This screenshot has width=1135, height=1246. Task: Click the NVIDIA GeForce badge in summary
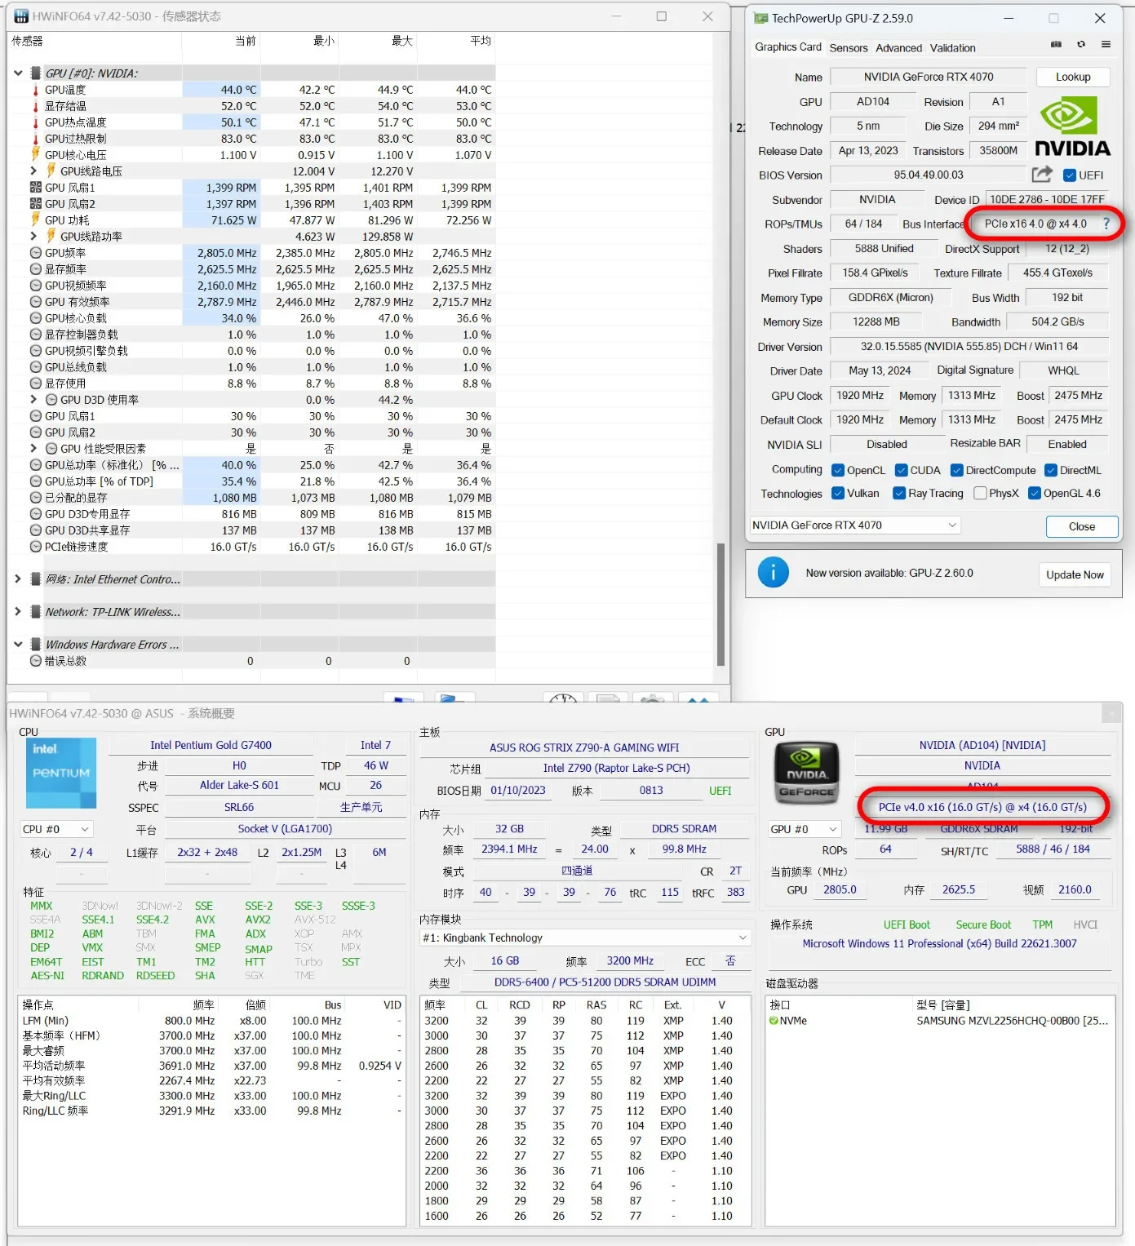(806, 773)
